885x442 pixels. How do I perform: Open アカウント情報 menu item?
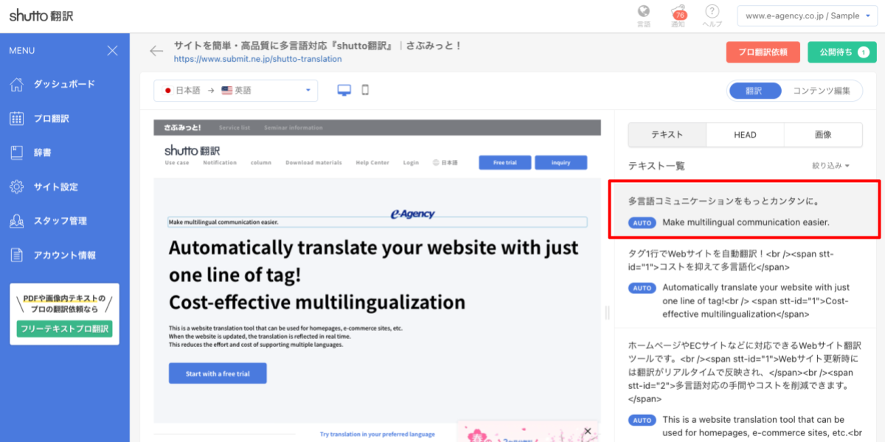pos(64,255)
